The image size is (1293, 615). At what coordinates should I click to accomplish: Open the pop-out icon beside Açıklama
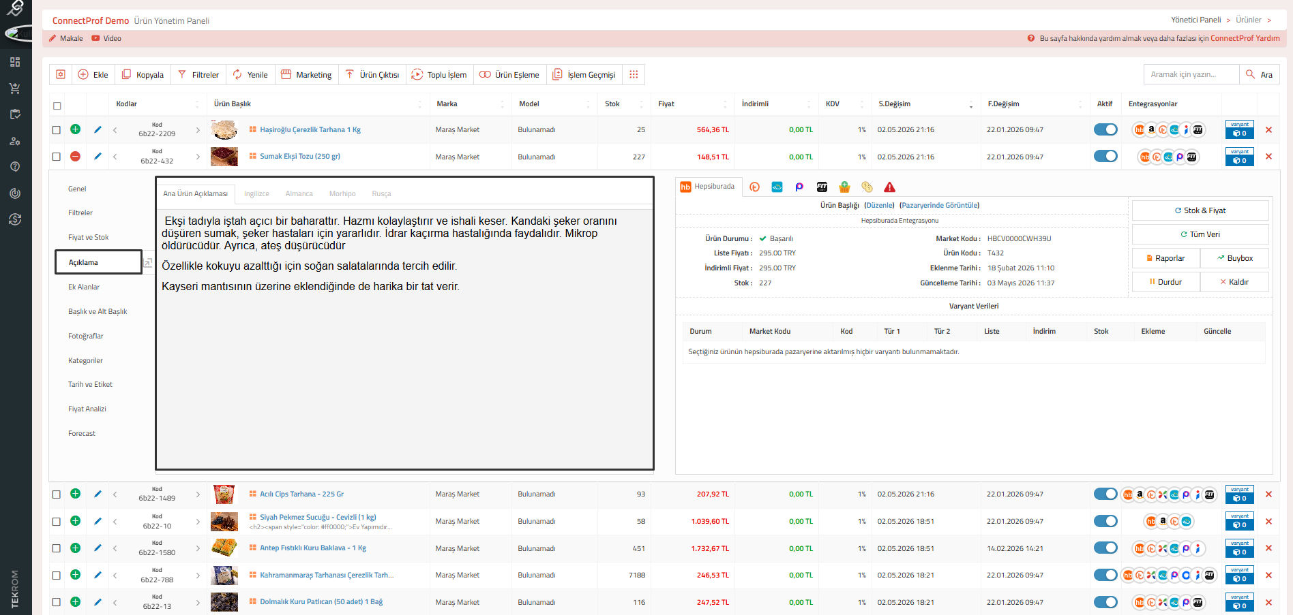pos(148,262)
